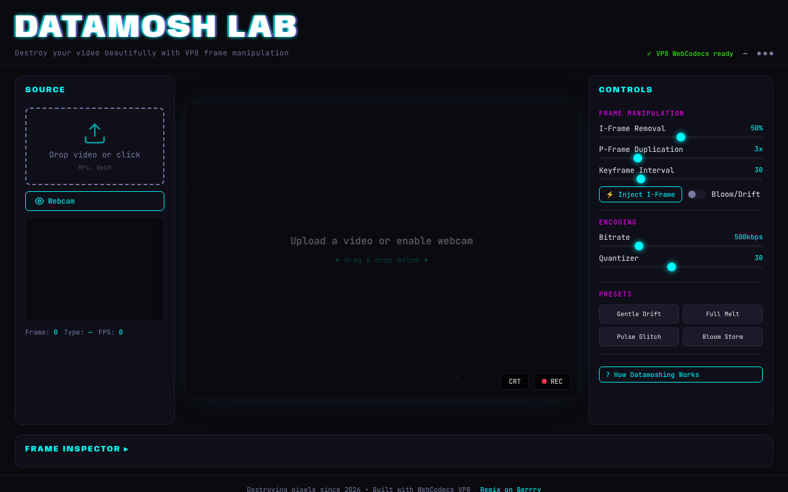Click the green FPS counter icon text
This screenshot has width=788, height=492.
pyautogui.click(x=121, y=332)
